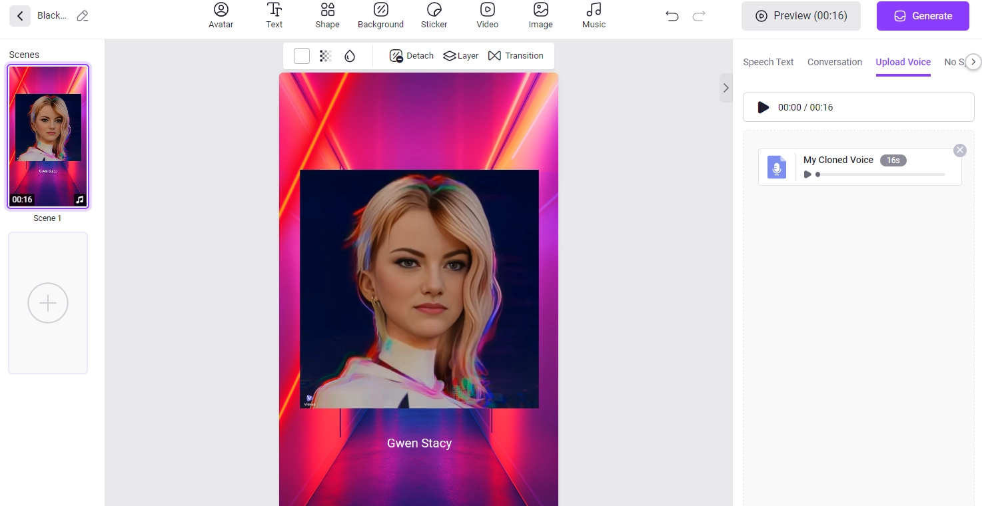Open the Background options

[380, 16]
